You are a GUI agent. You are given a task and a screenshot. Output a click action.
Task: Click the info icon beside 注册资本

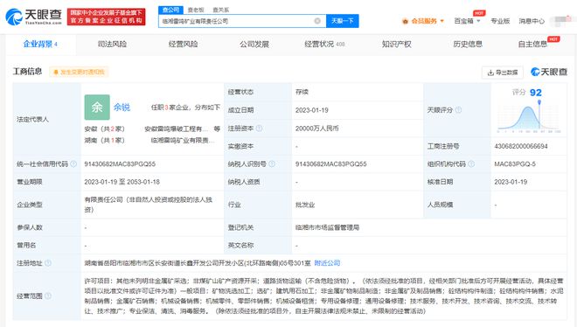tap(259, 128)
